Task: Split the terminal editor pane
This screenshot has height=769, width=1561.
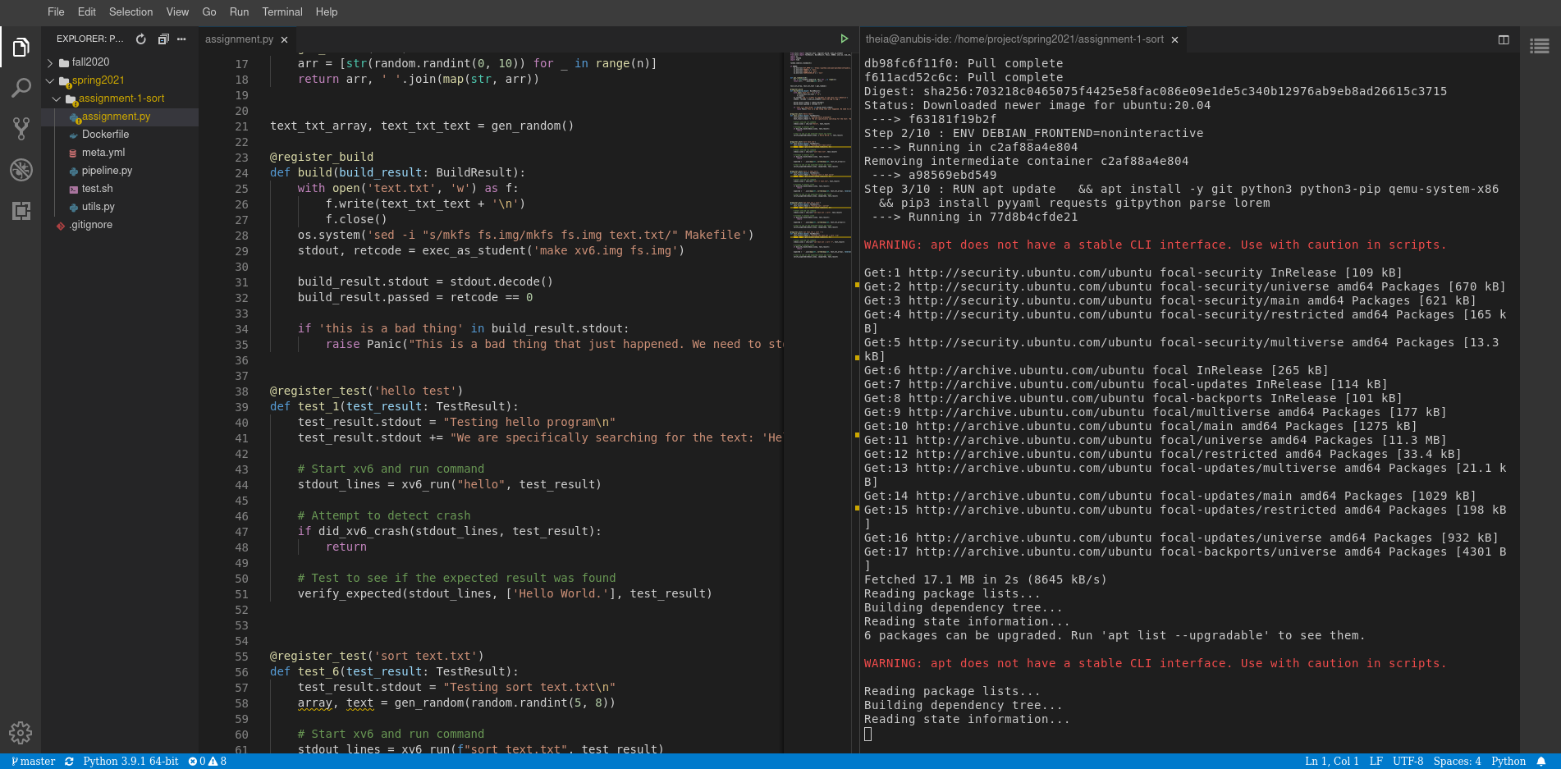Action: 1504,39
